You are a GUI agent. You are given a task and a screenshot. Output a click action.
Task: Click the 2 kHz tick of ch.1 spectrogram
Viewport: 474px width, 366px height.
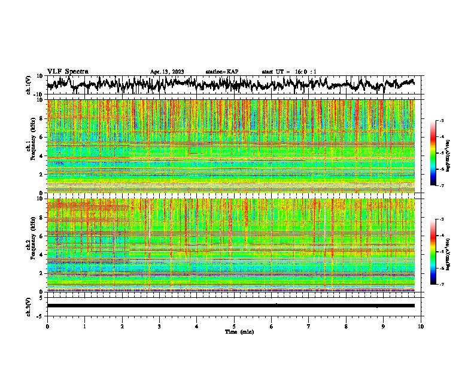tap(41, 174)
